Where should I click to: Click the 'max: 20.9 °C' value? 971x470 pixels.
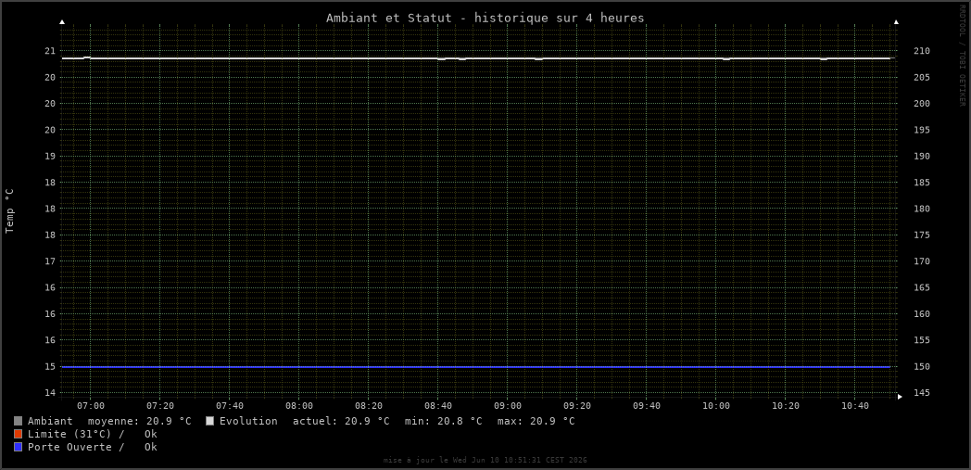[x=536, y=421]
